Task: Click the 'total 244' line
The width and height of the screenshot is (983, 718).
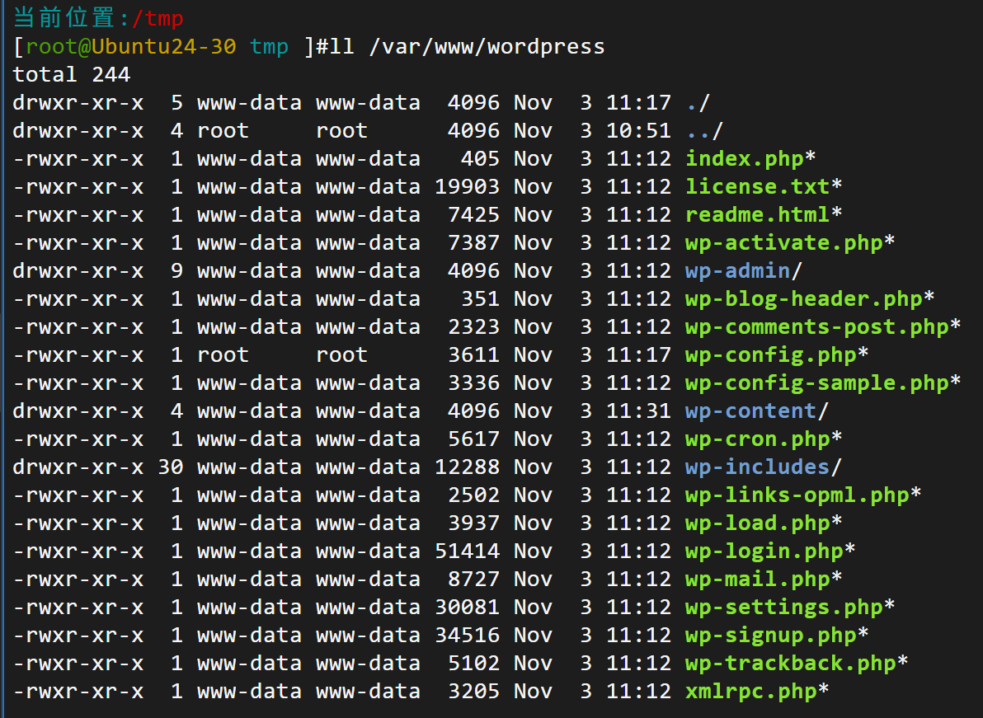Action: tap(72, 75)
